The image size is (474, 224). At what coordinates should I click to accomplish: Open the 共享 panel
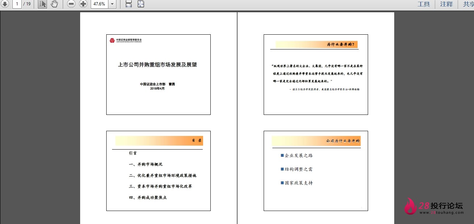click(468, 4)
